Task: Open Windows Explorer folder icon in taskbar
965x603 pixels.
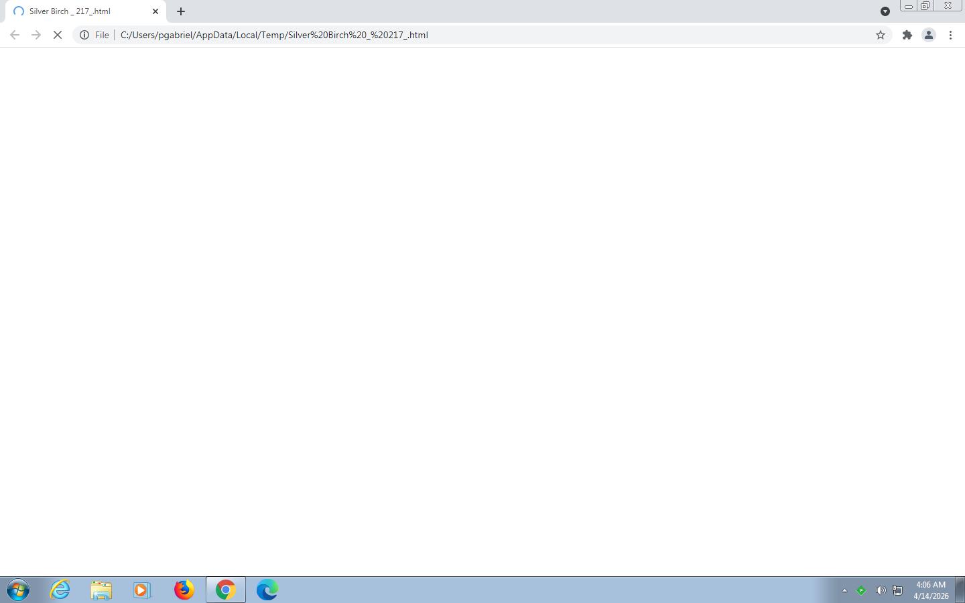Action: 101,590
